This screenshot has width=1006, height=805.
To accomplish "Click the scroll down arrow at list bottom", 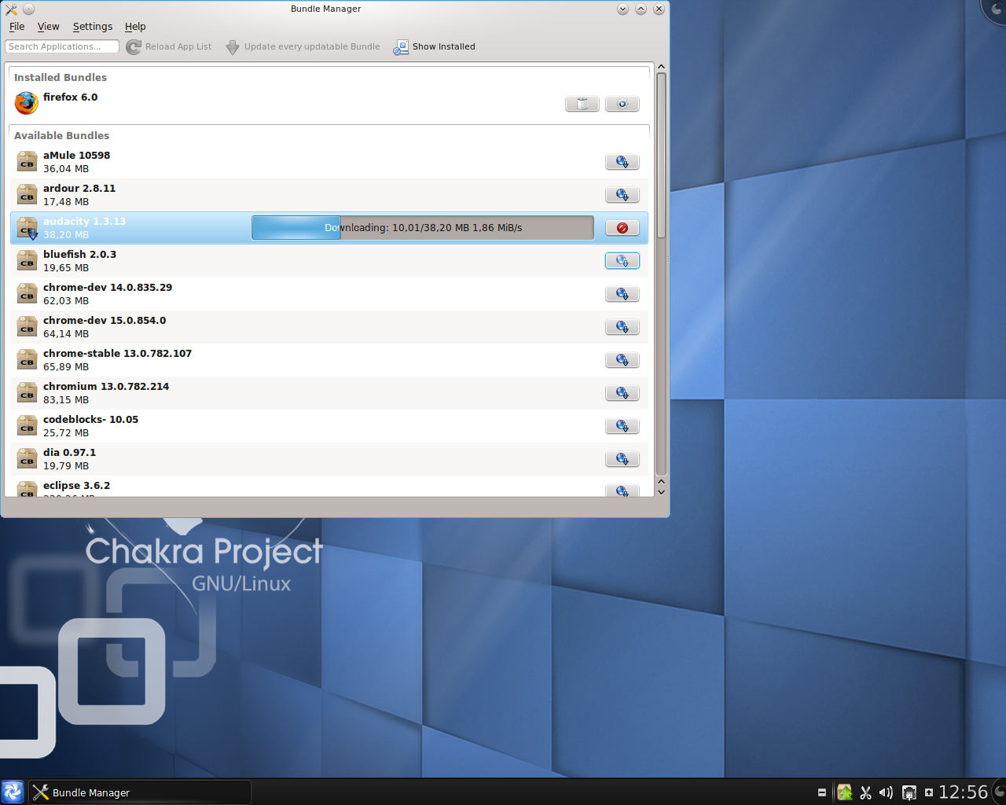I will click(661, 492).
